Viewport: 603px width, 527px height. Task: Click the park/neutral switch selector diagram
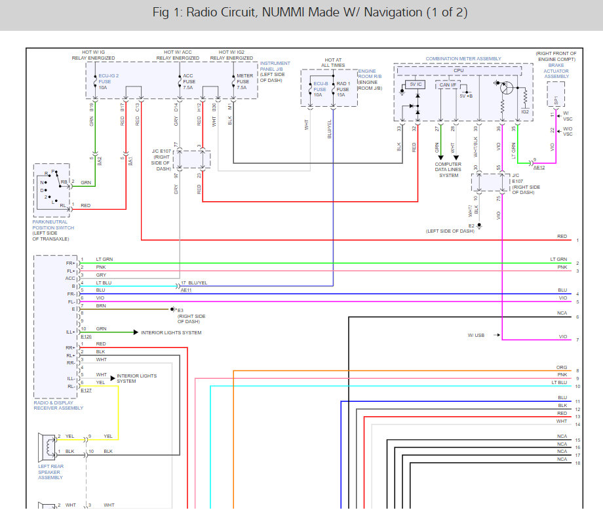52,190
